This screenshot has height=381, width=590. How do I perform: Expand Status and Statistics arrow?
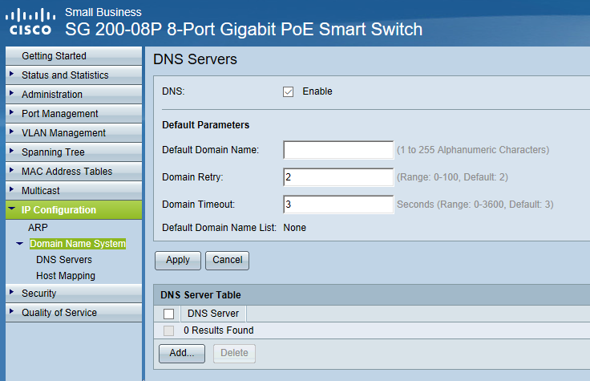(x=11, y=74)
